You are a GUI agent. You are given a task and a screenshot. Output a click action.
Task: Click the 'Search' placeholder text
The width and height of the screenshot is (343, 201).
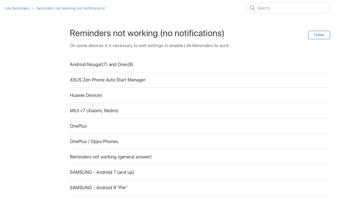[264, 8]
